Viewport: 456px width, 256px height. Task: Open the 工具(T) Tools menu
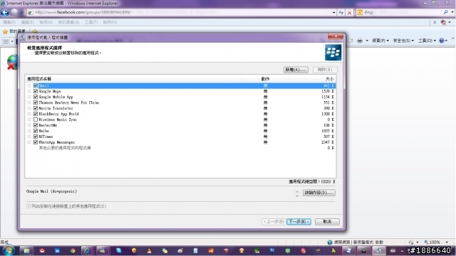coord(91,22)
